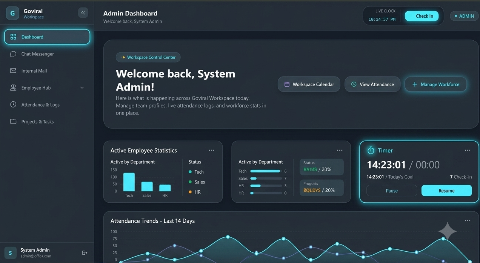Select Employee Hub in sidebar
Image resolution: width=480 pixels, height=263 pixels.
(47, 88)
